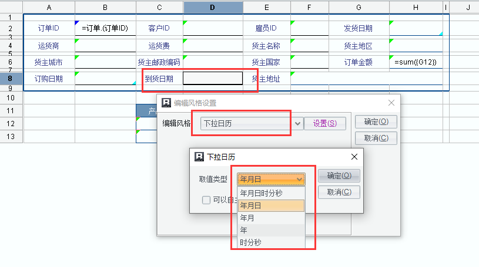479x267 pixels.
Task: Click the 下拉日历 edit style field
Action: pyautogui.click(x=246, y=124)
